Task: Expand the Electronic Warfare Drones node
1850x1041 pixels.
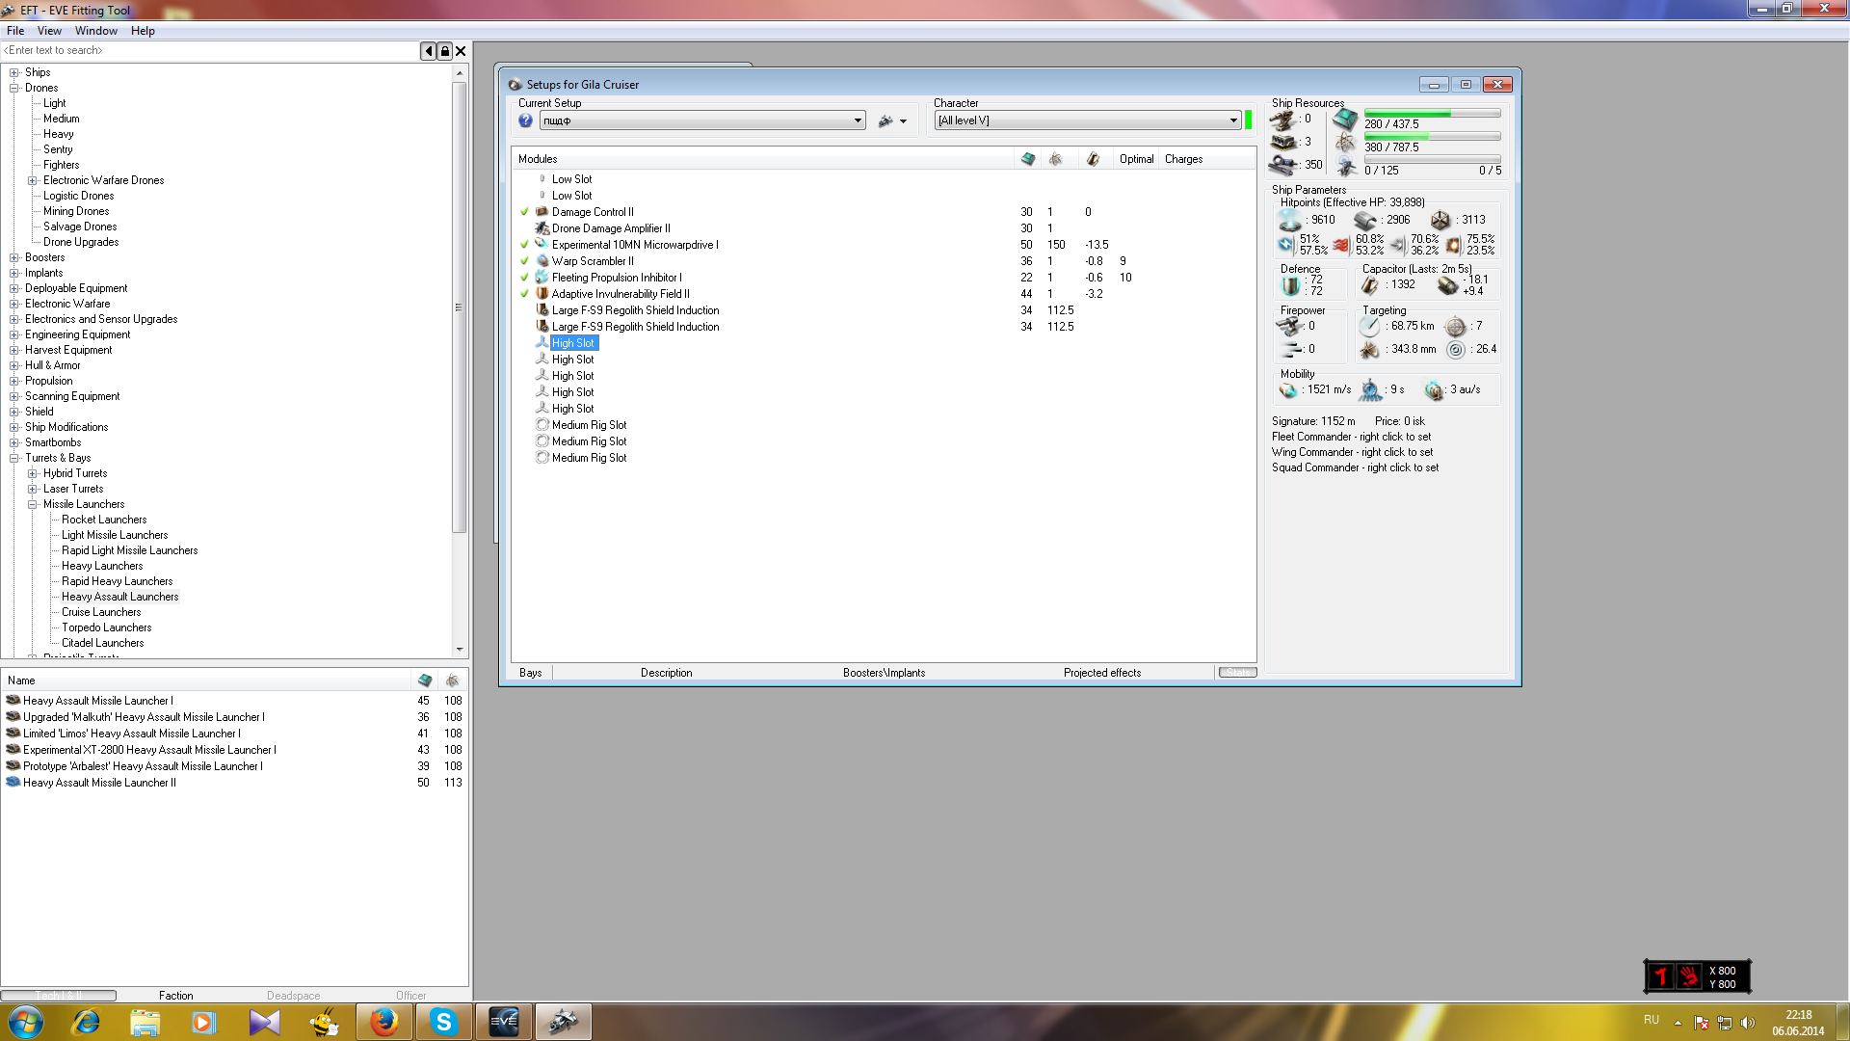Action: 33,180
